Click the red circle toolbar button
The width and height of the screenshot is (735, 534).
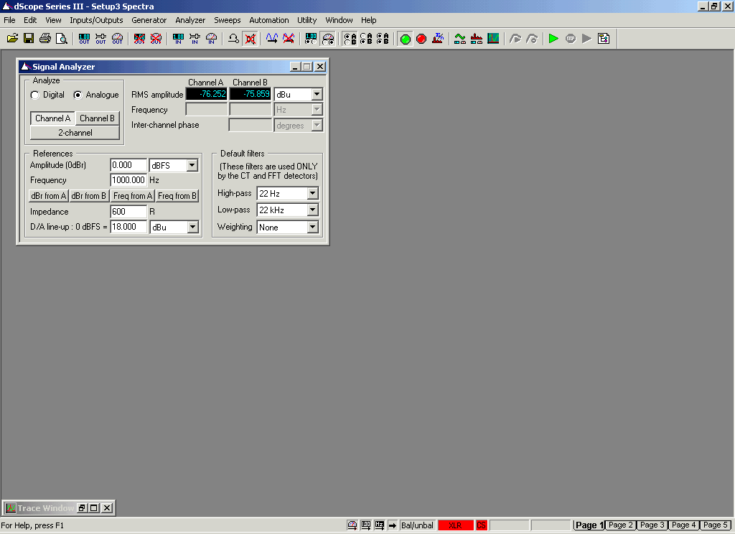[421, 39]
